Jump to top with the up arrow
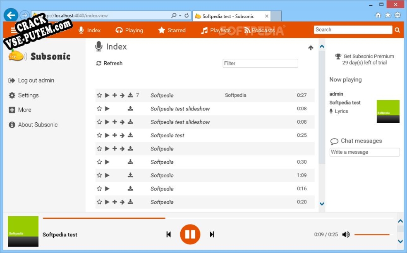This screenshot has height=253, width=407. click(311, 48)
